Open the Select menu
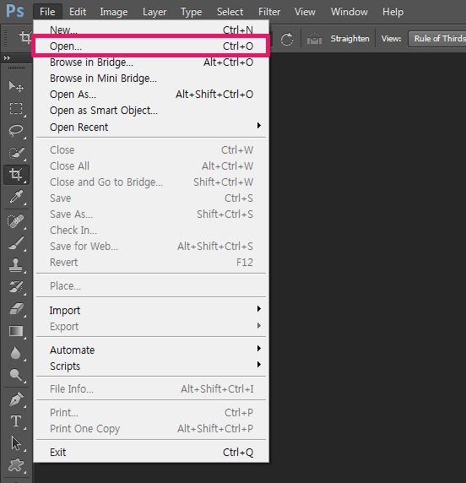This screenshot has width=466, height=483. point(230,12)
